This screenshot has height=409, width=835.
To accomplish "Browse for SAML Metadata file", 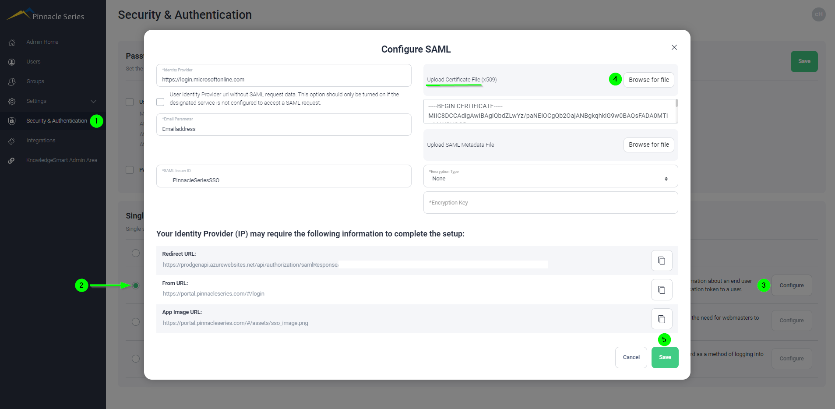I will click(x=649, y=145).
